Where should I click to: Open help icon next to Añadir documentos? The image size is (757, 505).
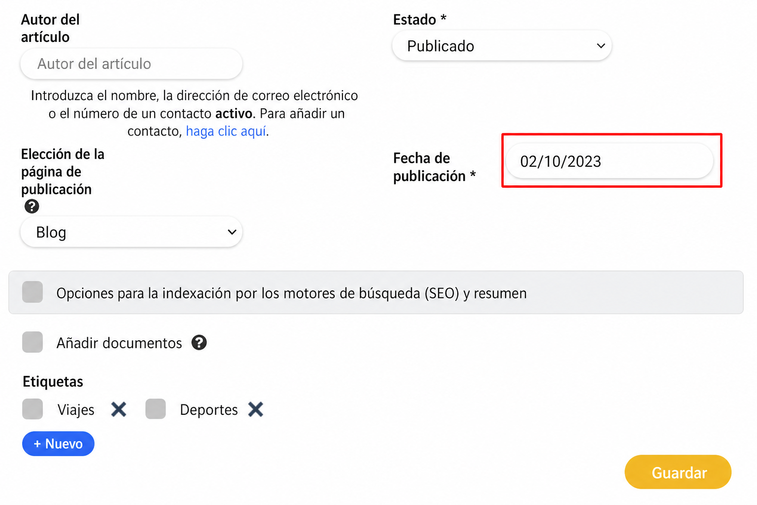coord(199,342)
